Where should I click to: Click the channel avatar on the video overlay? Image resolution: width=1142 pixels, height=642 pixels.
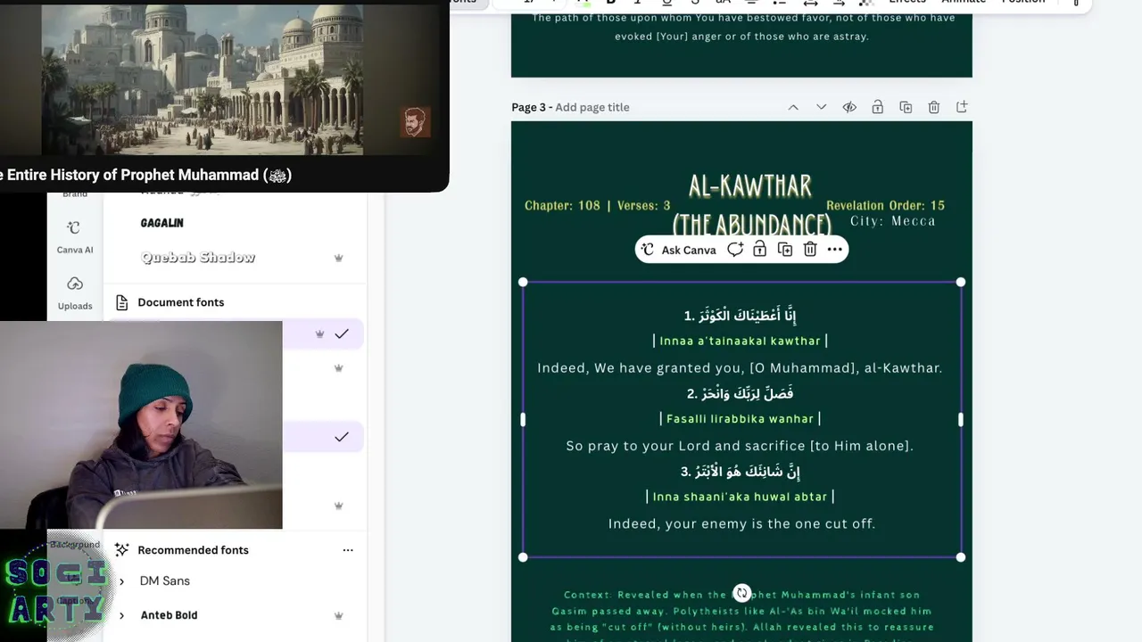click(x=415, y=122)
